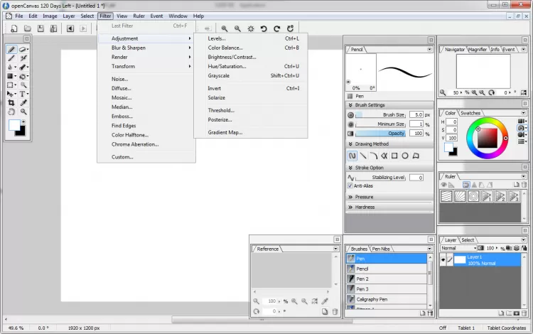Click the Save toolbar icon

pos(41,28)
